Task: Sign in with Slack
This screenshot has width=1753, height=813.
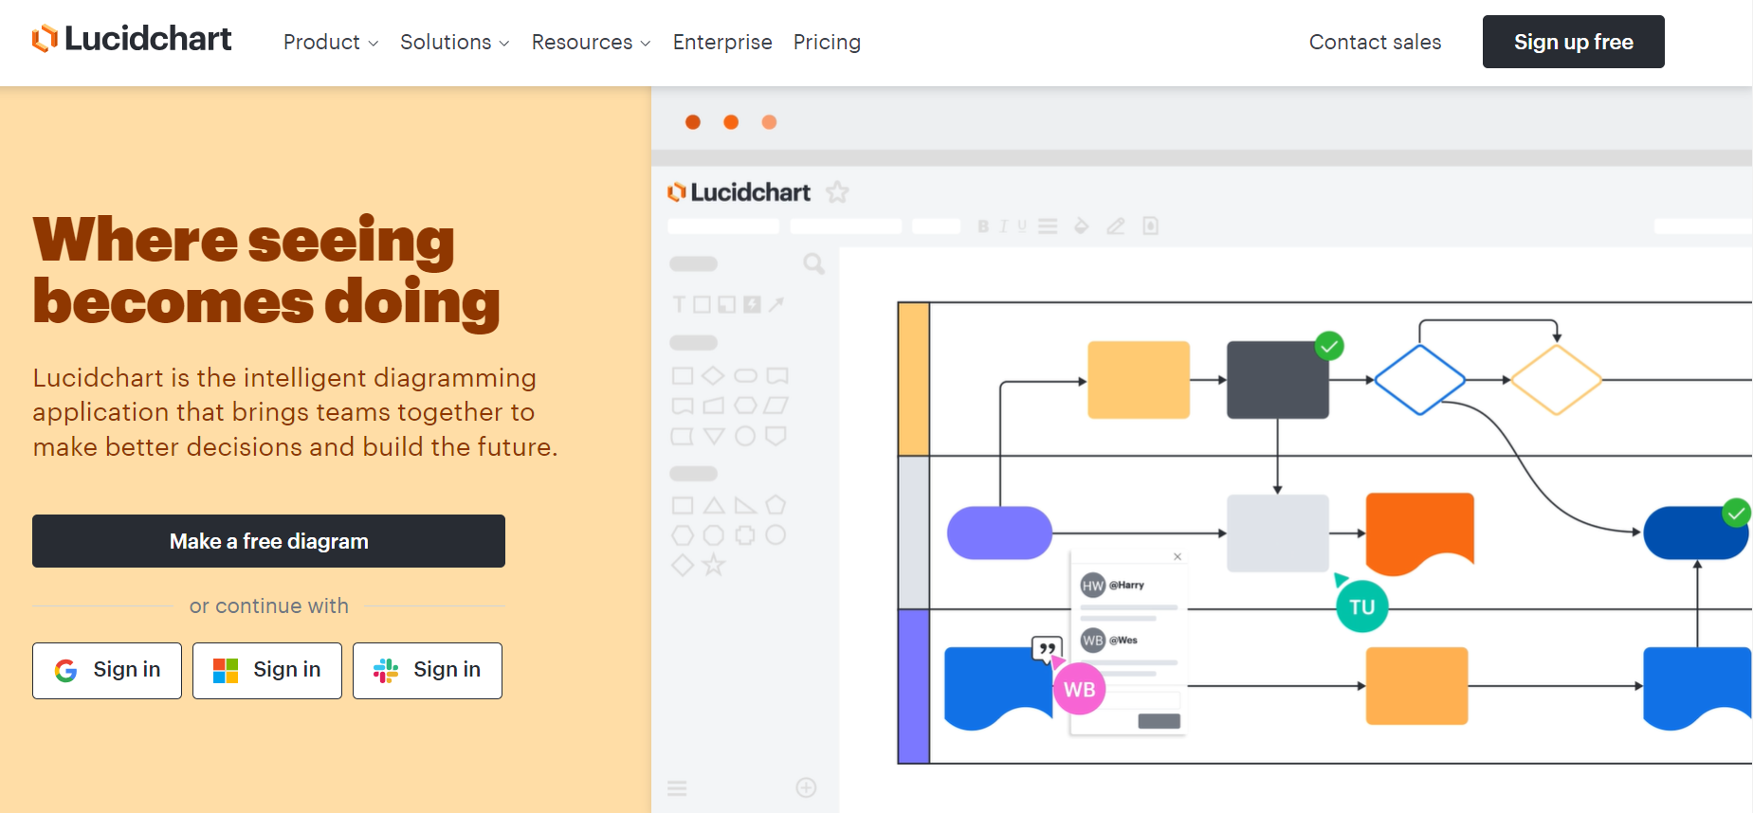Action: pos(428,671)
